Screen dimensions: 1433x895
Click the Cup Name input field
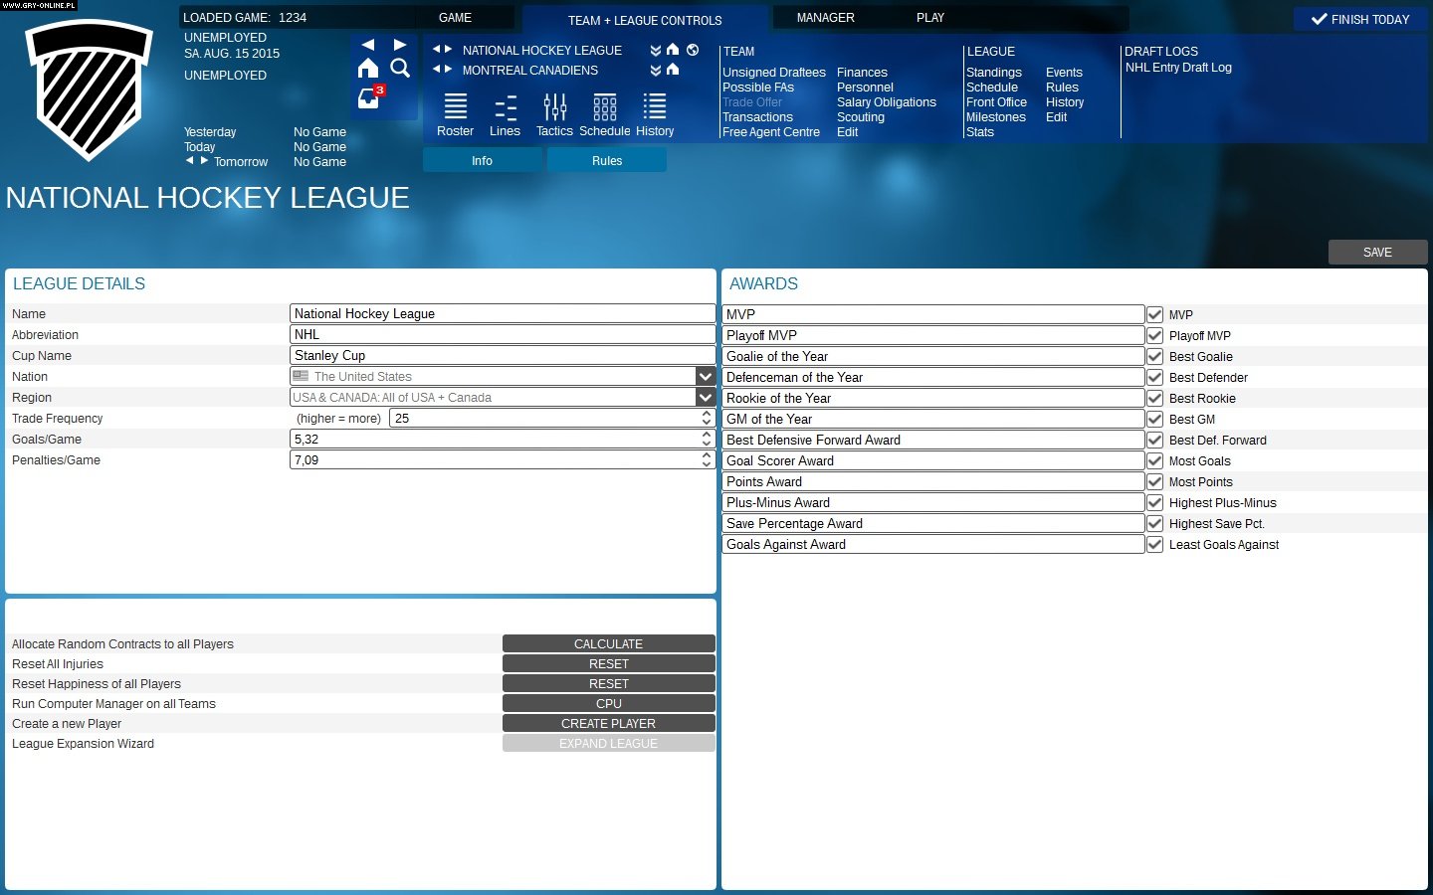pos(503,355)
